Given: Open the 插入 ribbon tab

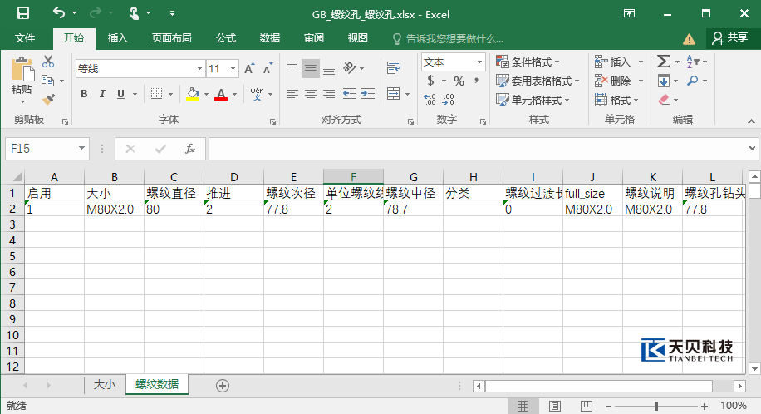Looking at the screenshot, I should click(x=118, y=38).
